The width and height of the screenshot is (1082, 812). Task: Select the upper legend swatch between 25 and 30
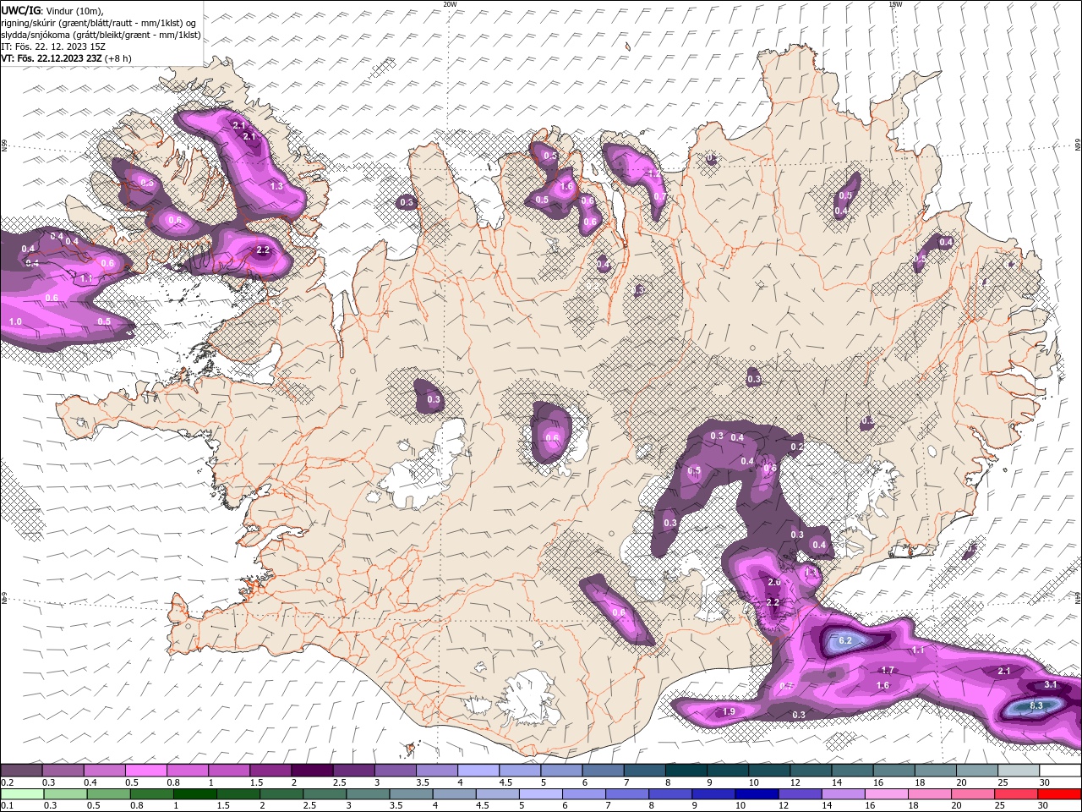pos(1019,771)
